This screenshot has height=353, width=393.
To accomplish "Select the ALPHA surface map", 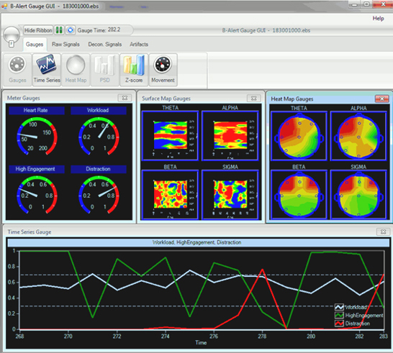I will [230, 135].
